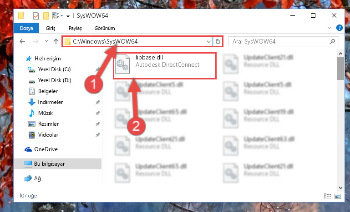Switch to the Görünüm ribbon tab
350x212 pixels.
coord(105,28)
